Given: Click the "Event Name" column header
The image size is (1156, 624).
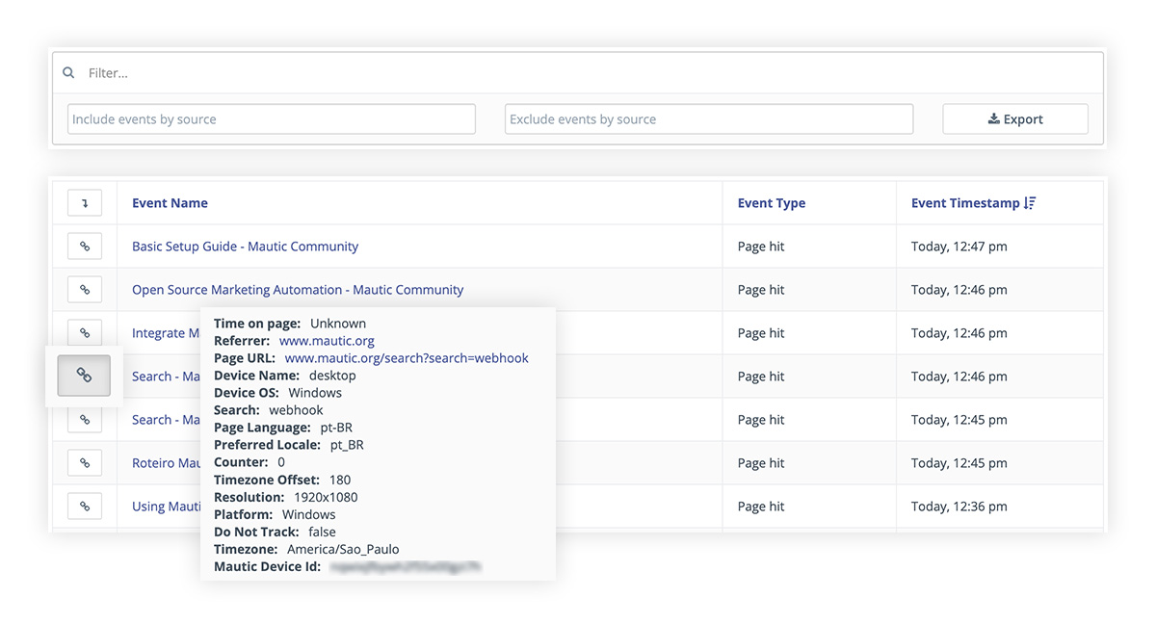Looking at the screenshot, I should click(170, 202).
